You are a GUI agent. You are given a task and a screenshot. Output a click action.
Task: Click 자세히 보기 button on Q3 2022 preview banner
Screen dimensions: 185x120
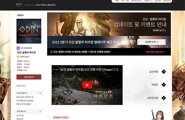tap(151, 42)
